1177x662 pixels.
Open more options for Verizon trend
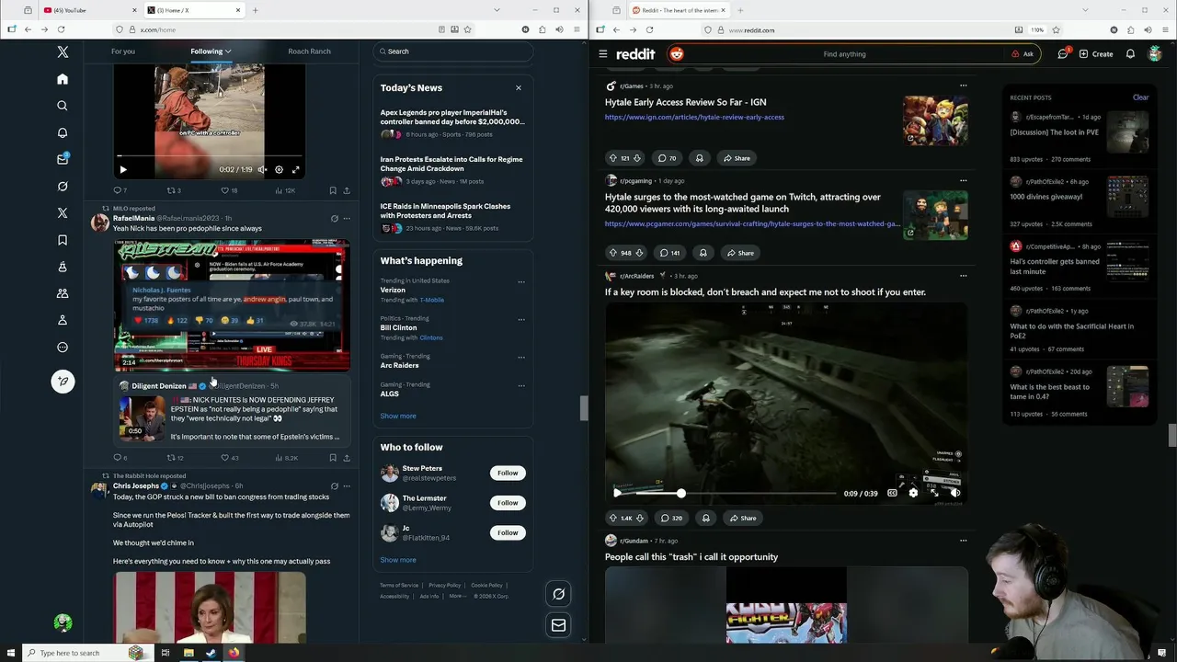pos(521,281)
